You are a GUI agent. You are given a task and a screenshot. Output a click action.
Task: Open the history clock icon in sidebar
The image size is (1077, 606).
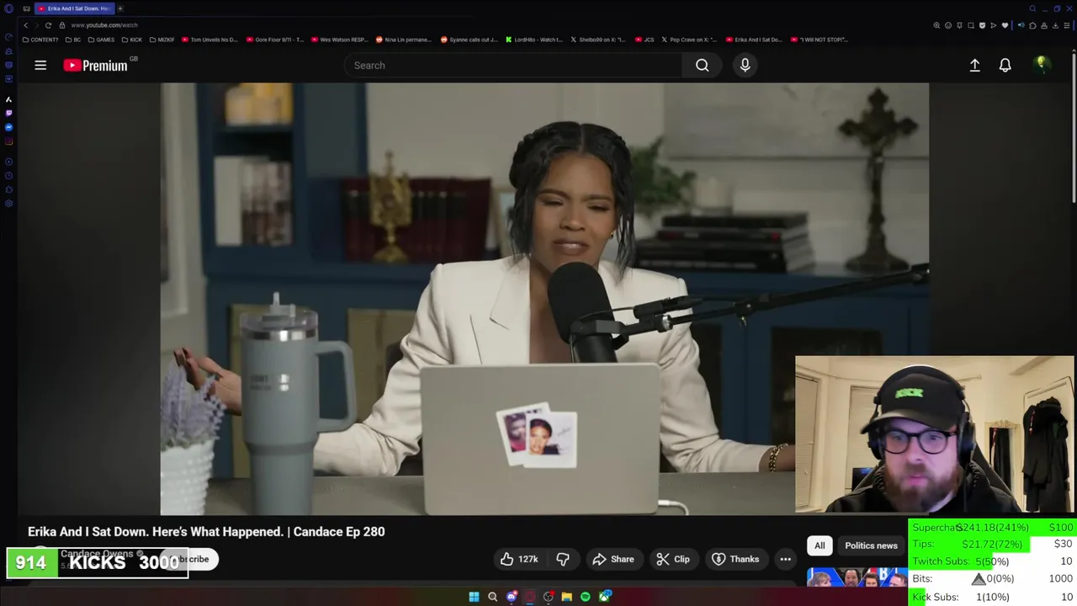coord(8,175)
